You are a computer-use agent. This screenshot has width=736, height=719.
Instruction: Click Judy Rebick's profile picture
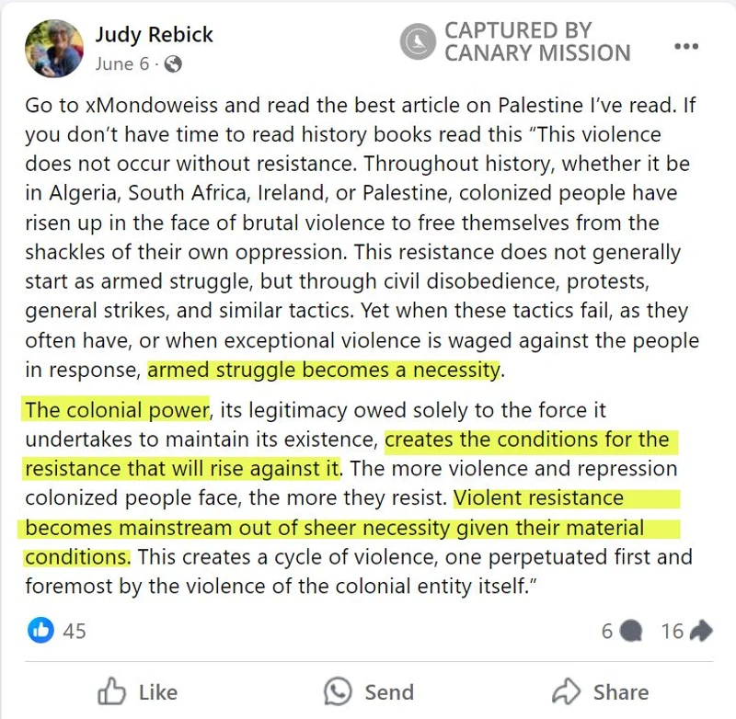click(52, 44)
